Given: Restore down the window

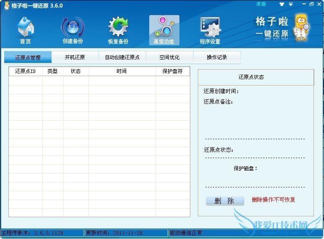Looking at the screenshot, I should tap(311, 4).
